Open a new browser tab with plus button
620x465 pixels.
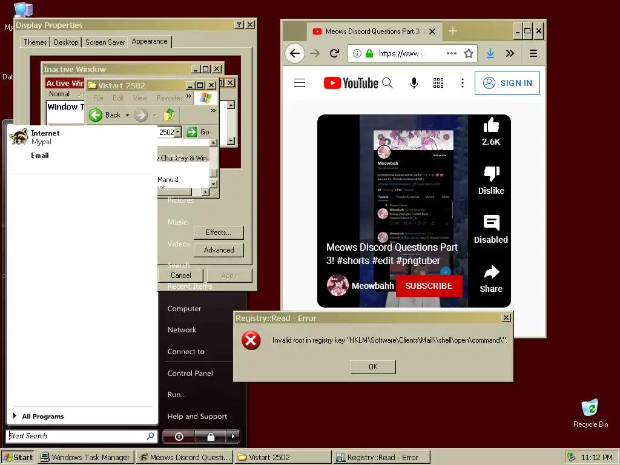coord(453,31)
